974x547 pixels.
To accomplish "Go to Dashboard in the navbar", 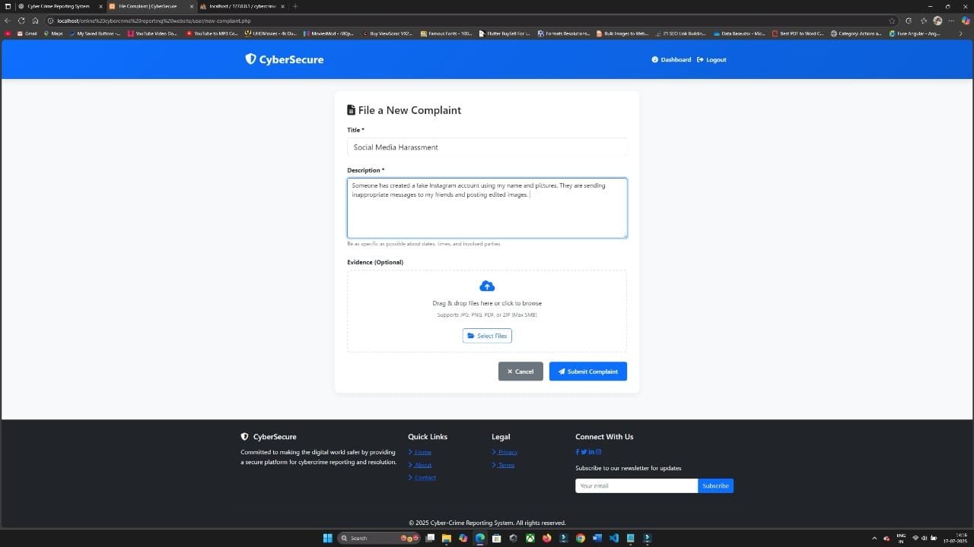I will pyautogui.click(x=671, y=59).
